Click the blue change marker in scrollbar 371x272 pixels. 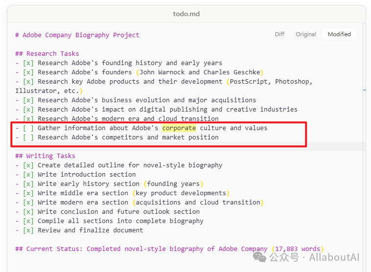coord(364,90)
